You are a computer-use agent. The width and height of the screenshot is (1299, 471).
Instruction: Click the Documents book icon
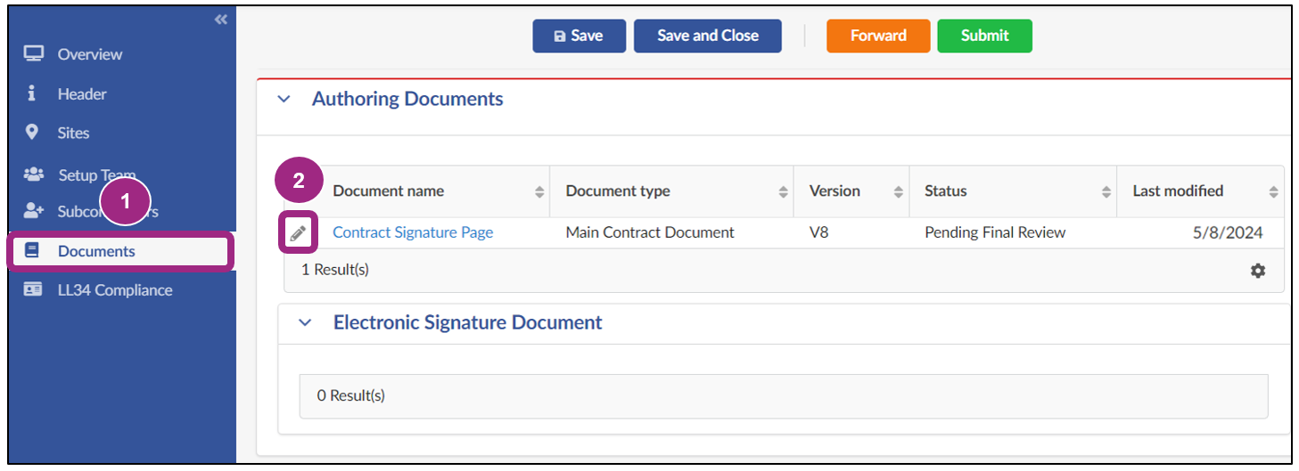pos(33,251)
